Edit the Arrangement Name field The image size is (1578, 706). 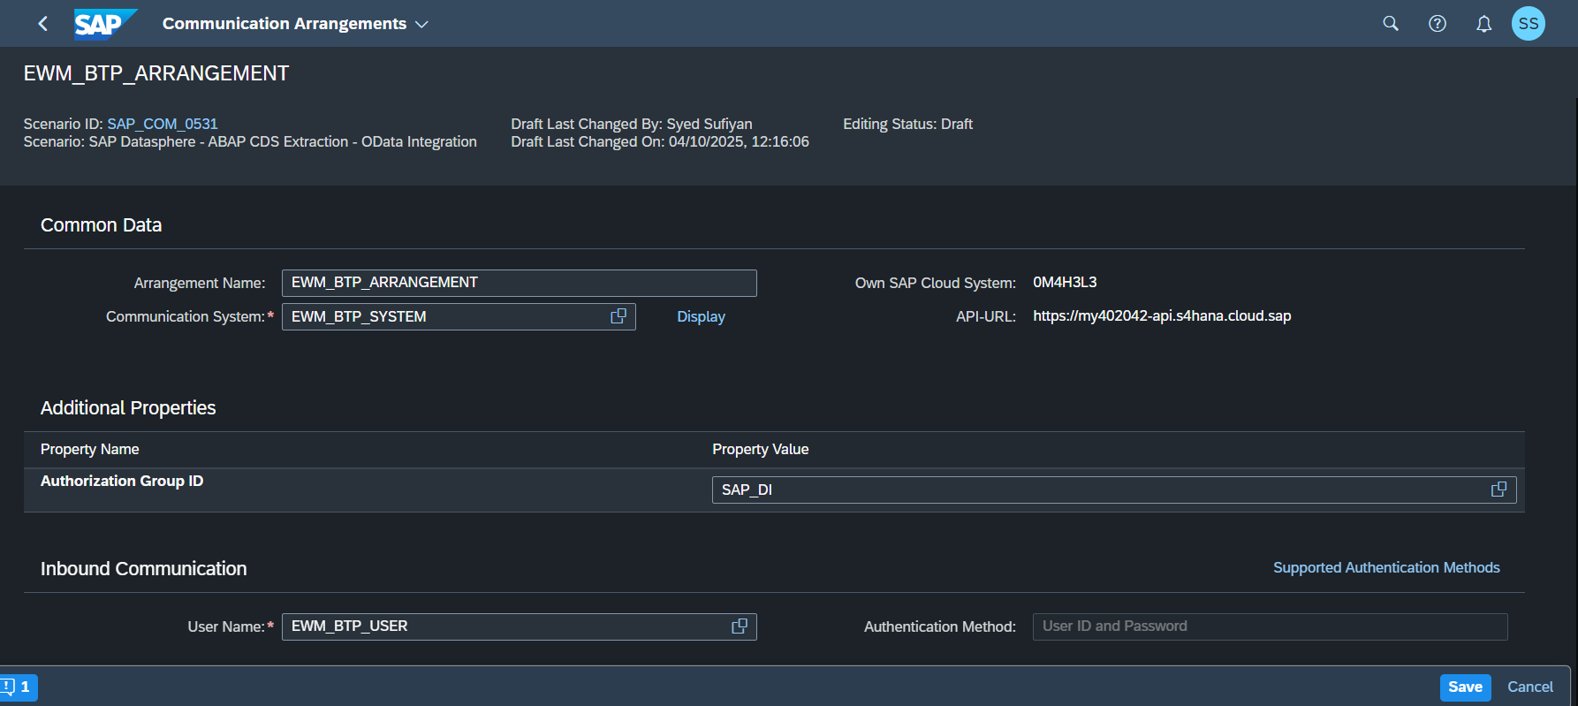pos(520,283)
